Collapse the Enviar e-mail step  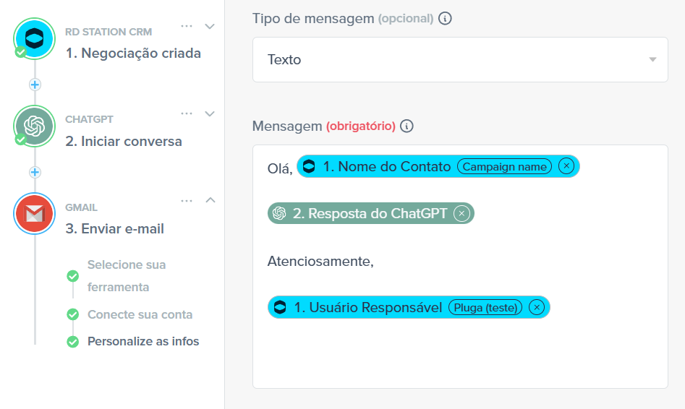pos(210,200)
